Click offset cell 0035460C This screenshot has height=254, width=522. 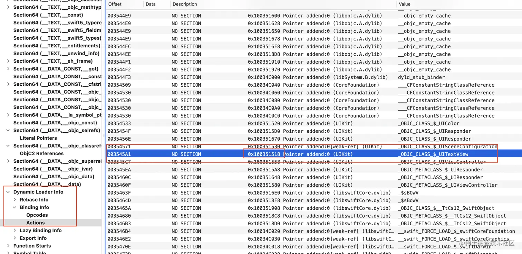pyautogui.click(x=119, y=177)
